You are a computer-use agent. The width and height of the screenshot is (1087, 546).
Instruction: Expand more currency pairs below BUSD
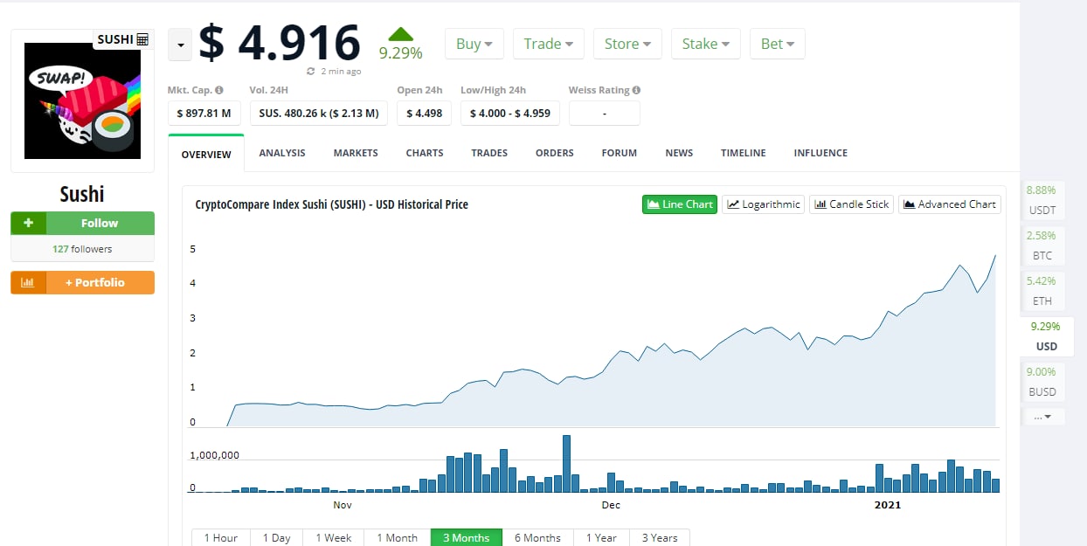(x=1043, y=416)
